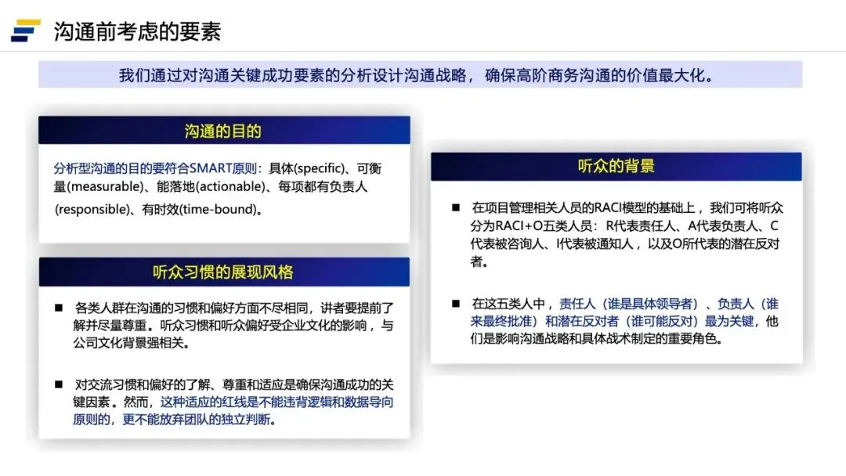Select the 听众习惯的展现风格 header bar
Screen dimensions: 846x476
click(224, 272)
